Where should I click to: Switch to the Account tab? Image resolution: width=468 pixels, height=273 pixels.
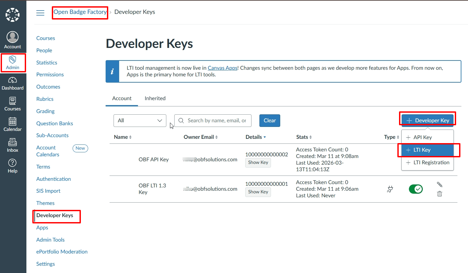click(x=122, y=98)
